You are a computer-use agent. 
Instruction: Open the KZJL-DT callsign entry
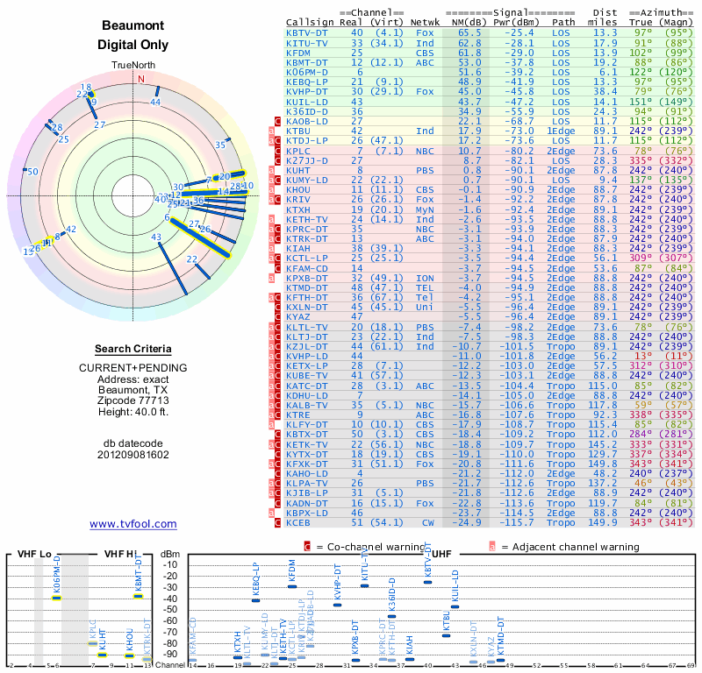[x=306, y=346]
